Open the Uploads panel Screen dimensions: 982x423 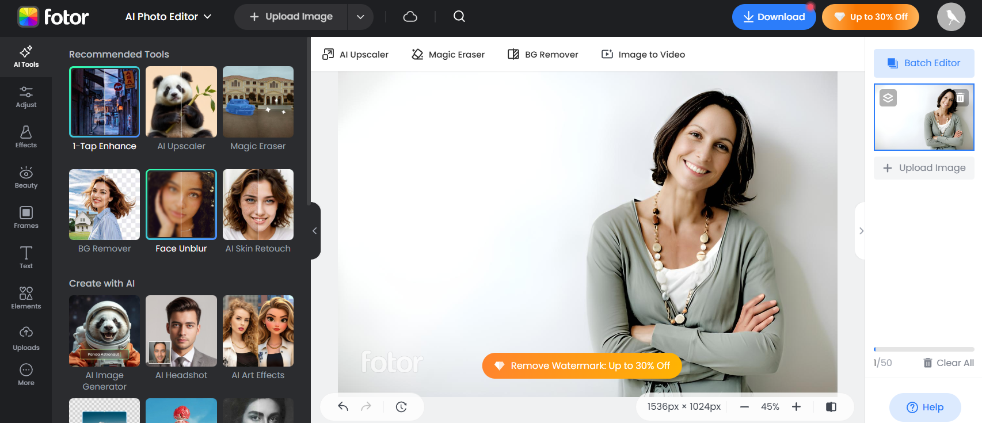[26, 338]
